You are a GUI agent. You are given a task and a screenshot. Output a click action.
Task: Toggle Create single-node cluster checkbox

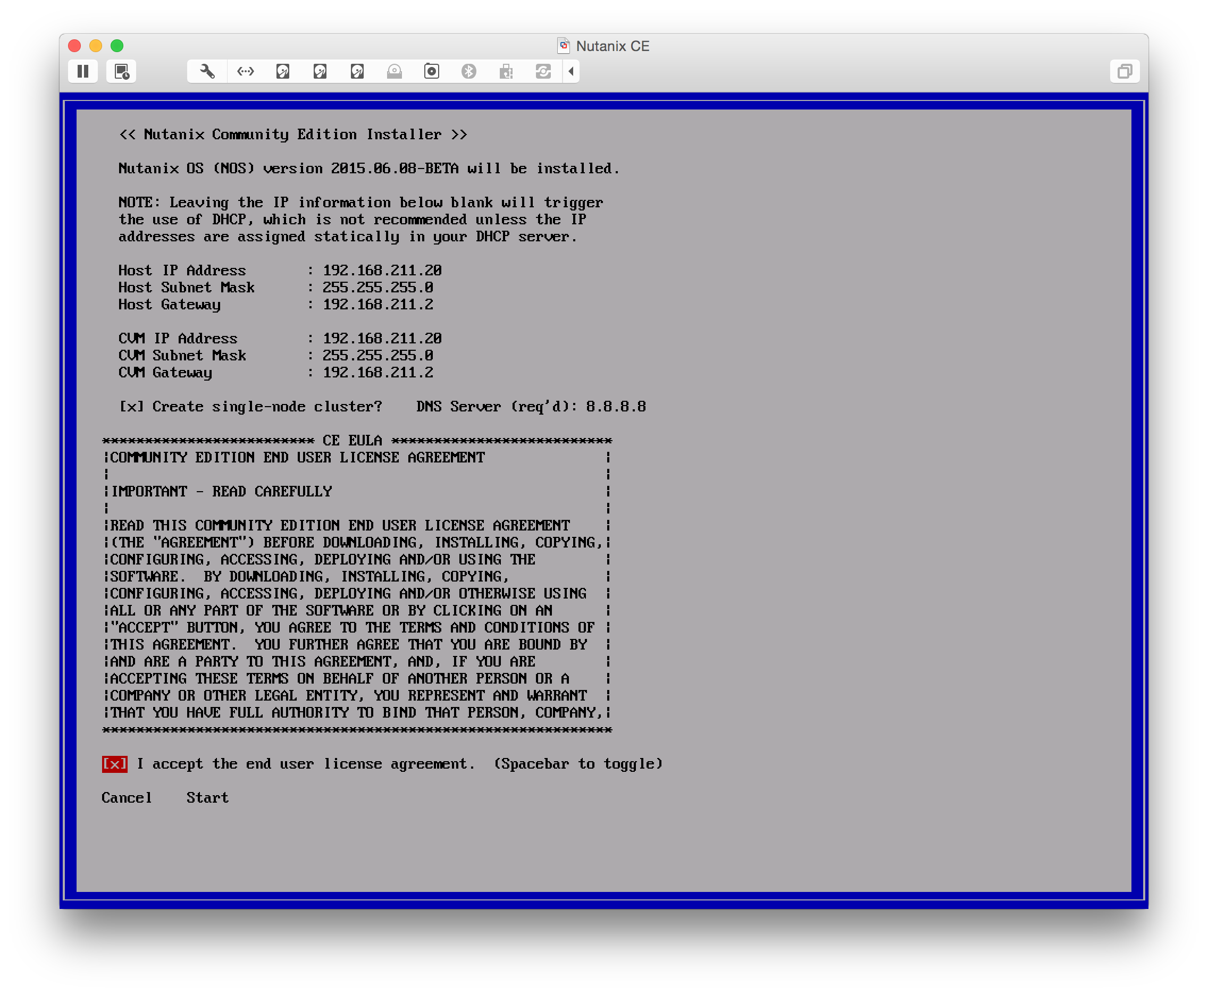click(131, 407)
